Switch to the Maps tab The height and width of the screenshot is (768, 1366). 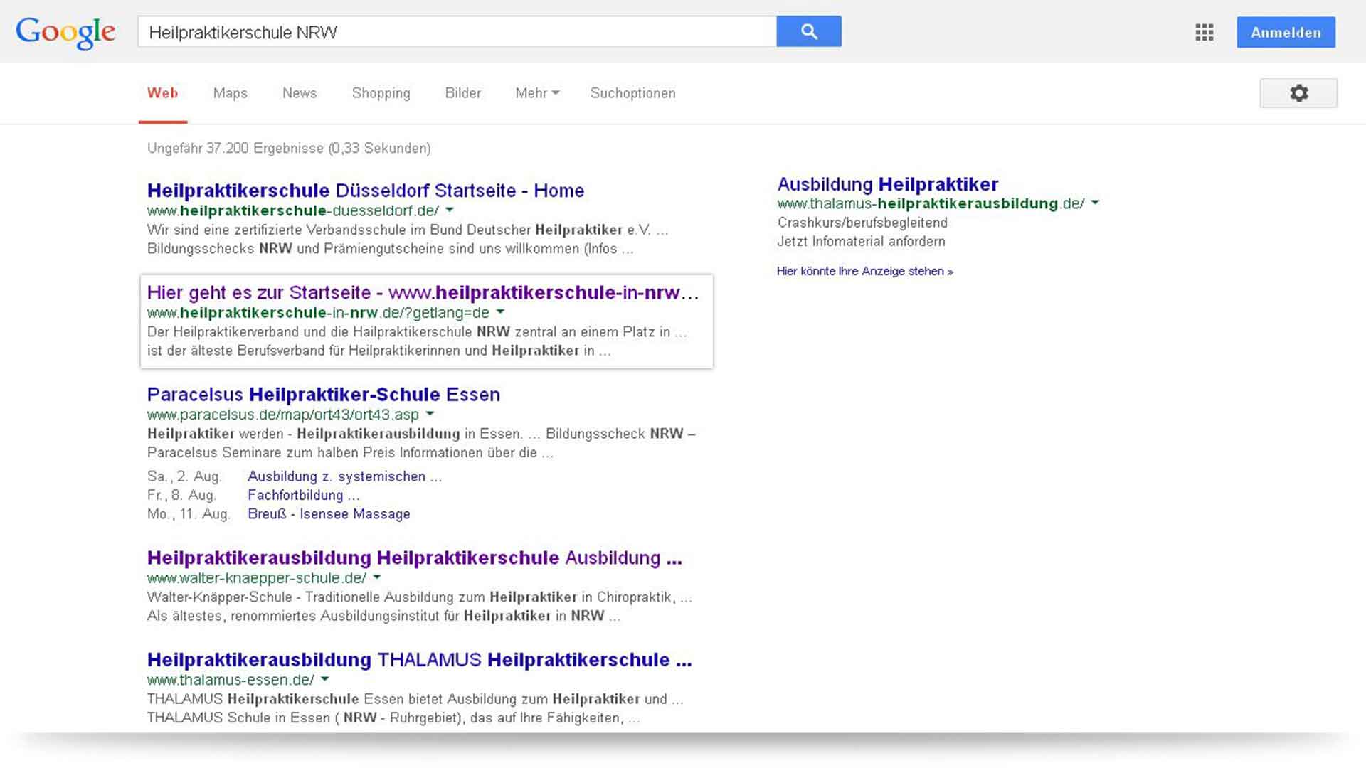(x=231, y=93)
